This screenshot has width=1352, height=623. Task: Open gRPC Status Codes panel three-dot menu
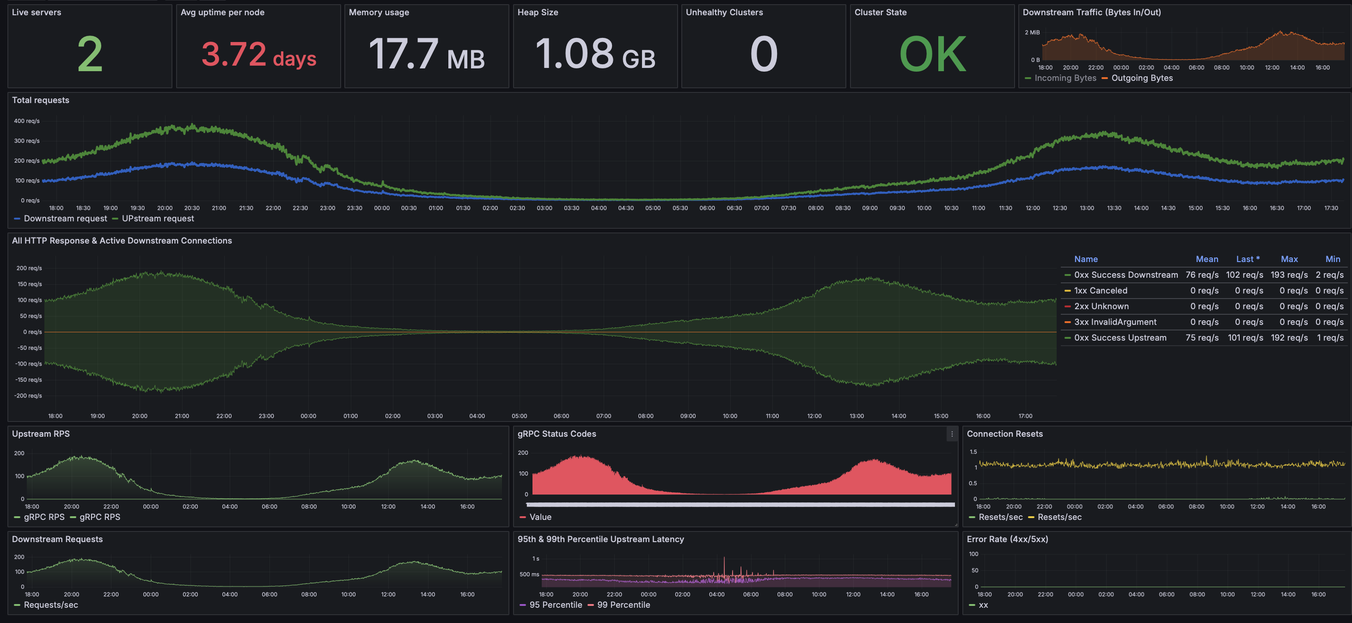(952, 434)
